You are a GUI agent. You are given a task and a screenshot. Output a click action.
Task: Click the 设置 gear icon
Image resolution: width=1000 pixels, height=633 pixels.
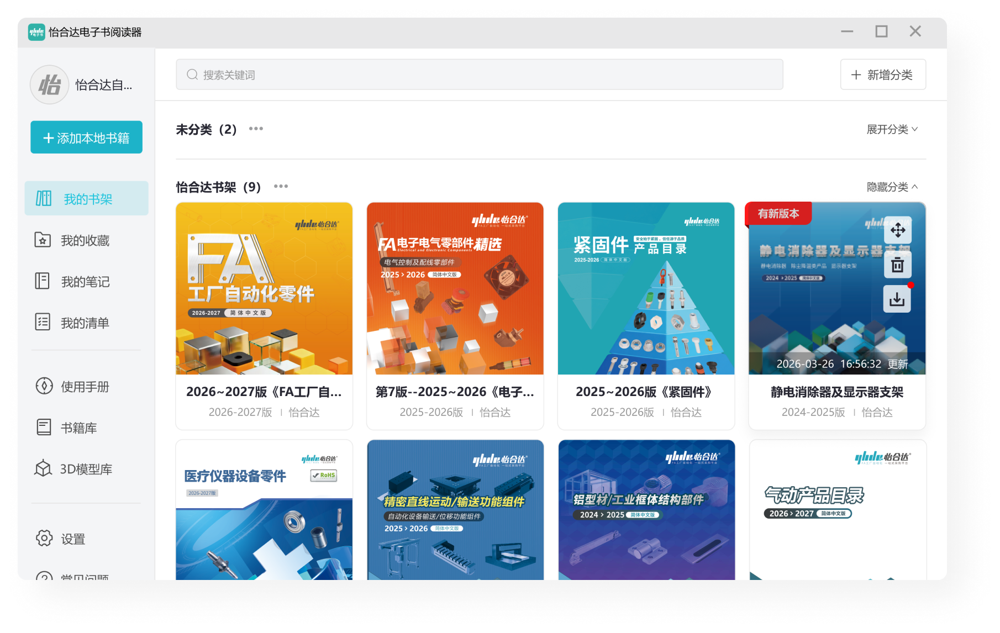(44, 538)
